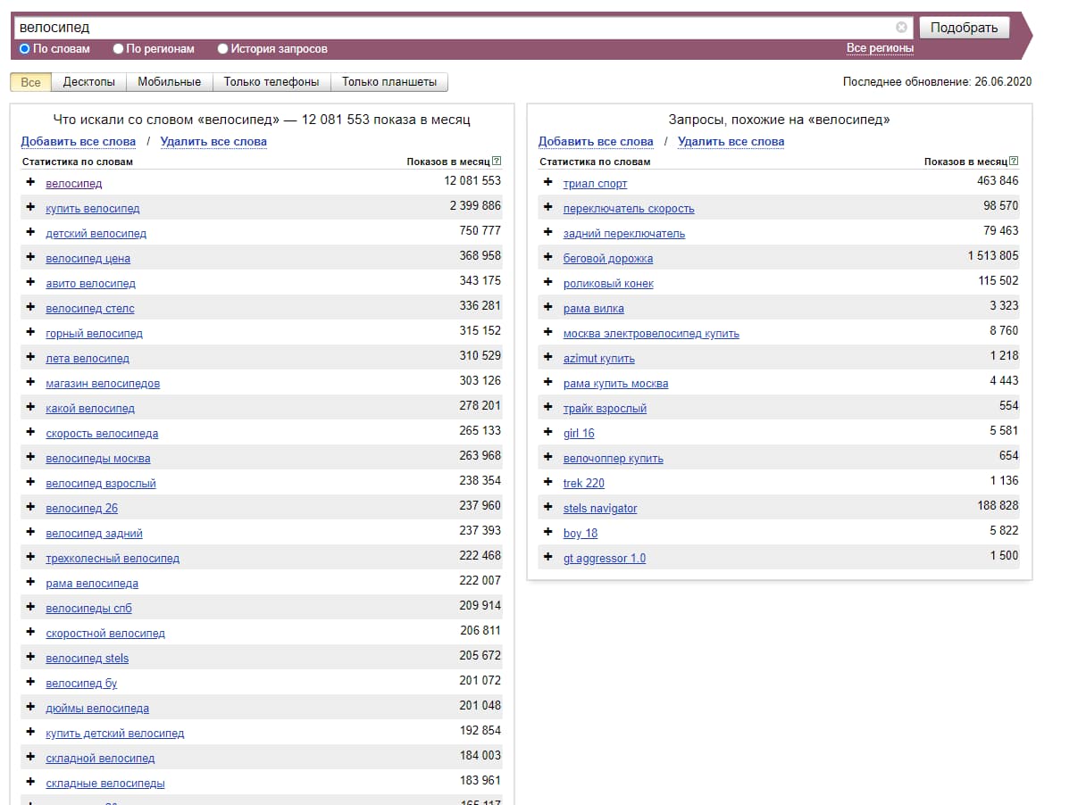Switch to the Мобильные tab
The width and height of the screenshot is (1086, 805).
pos(169,82)
